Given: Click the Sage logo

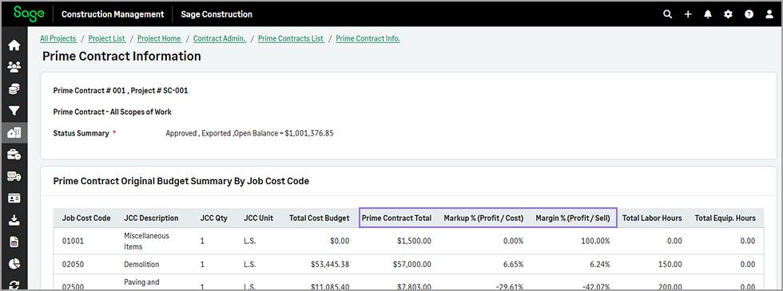Looking at the screenshot, I should point(29,14).
